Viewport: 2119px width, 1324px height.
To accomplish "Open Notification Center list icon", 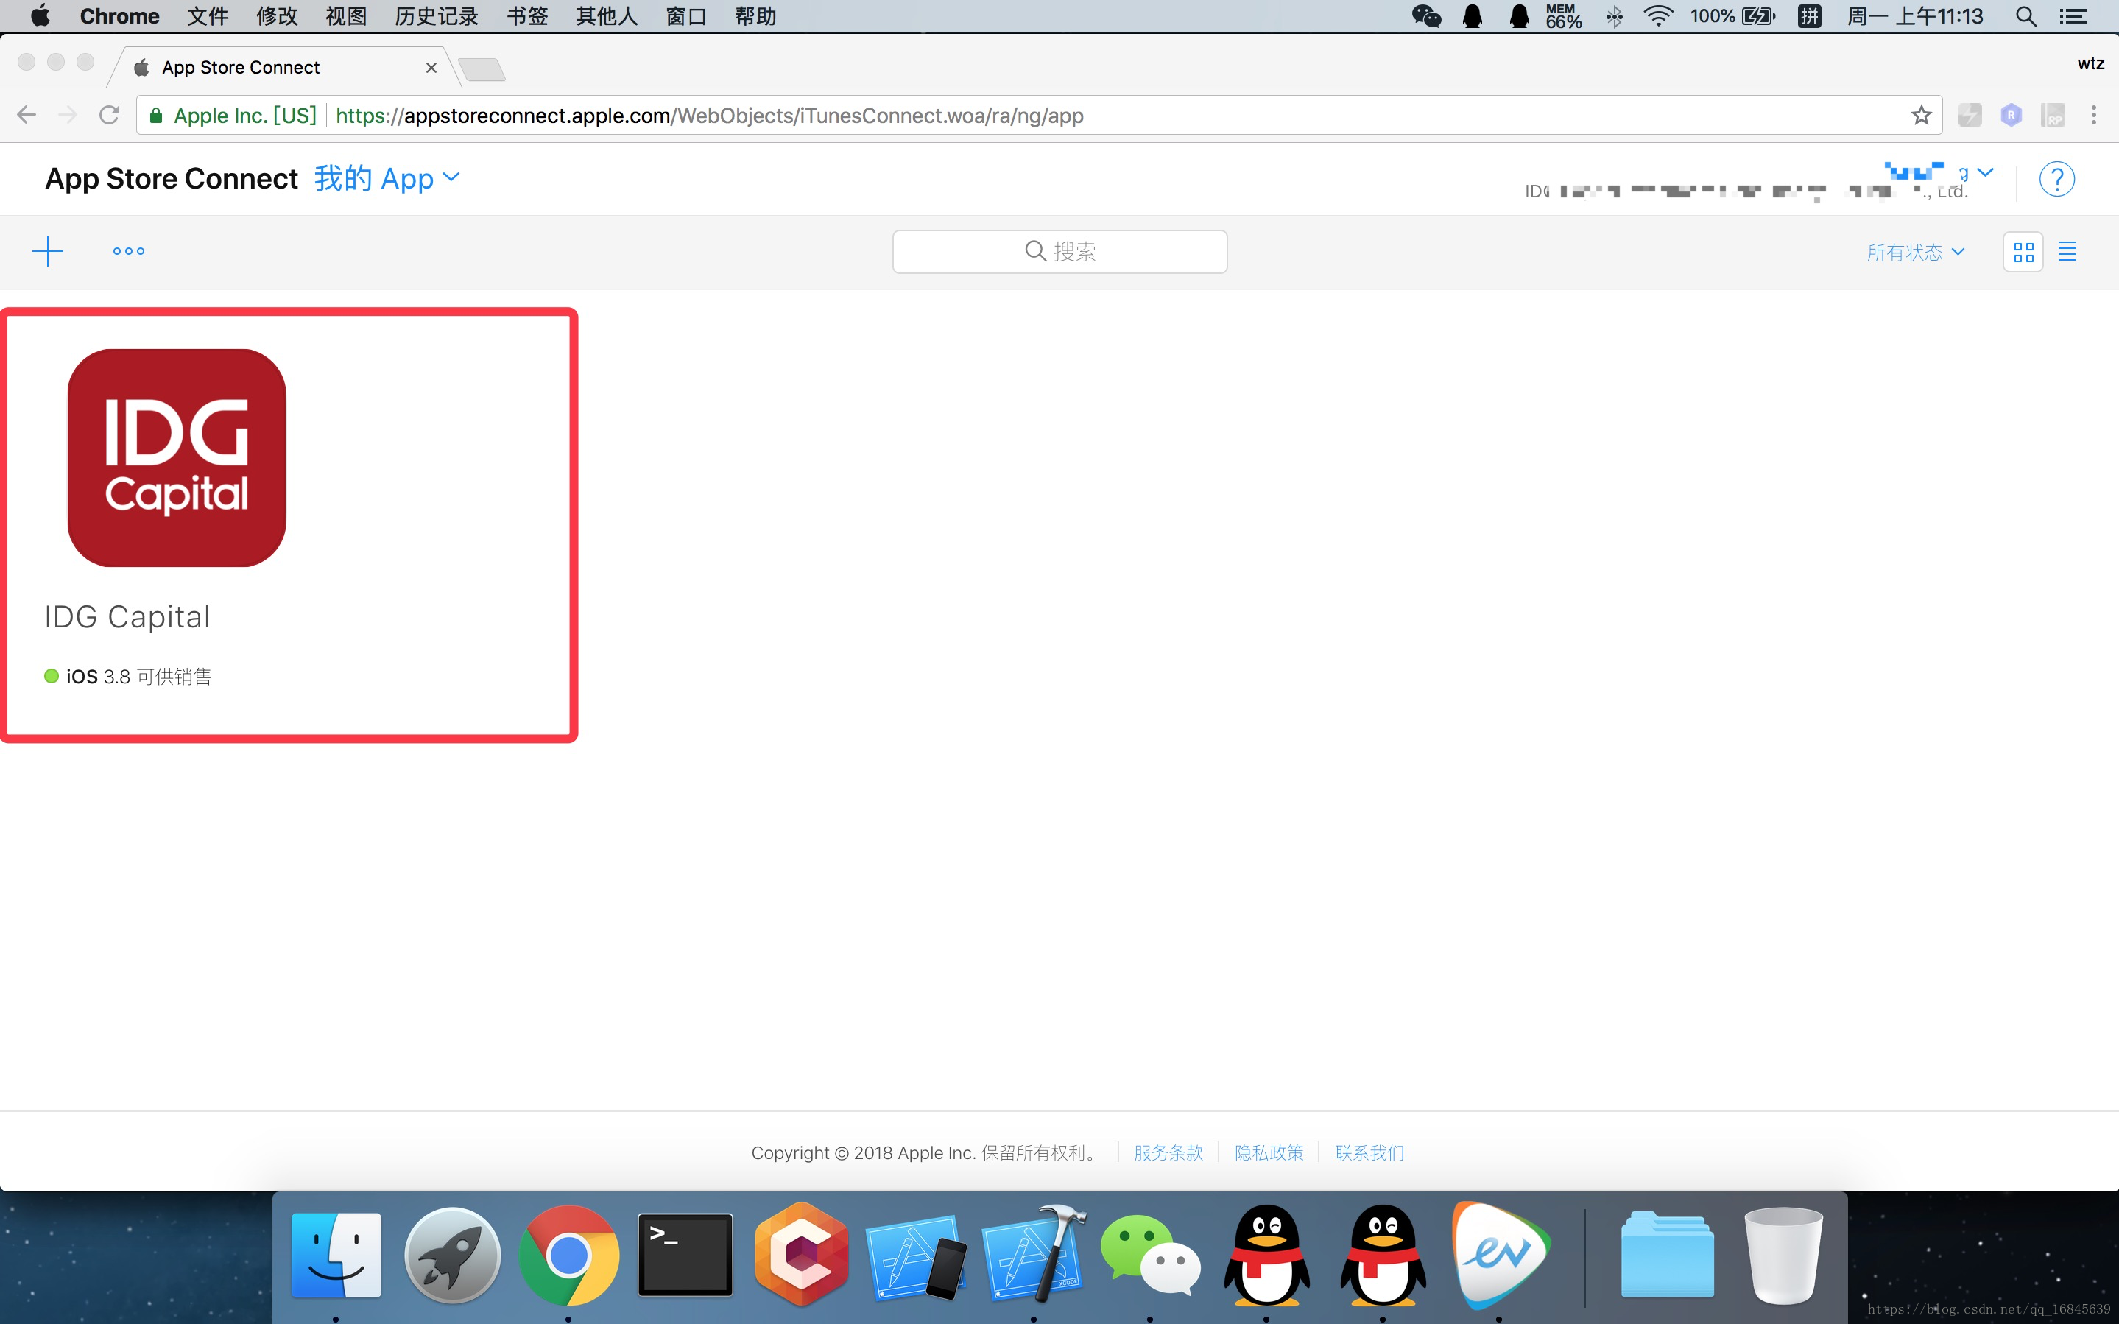I will 2072,15.
